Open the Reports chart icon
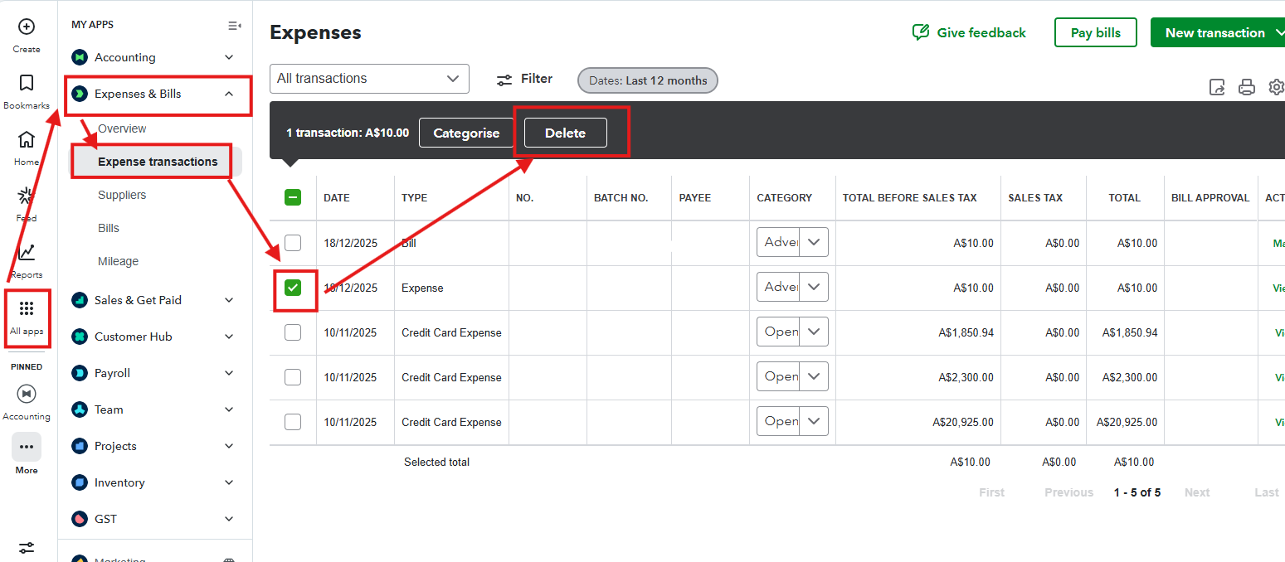 pos(27,251)
